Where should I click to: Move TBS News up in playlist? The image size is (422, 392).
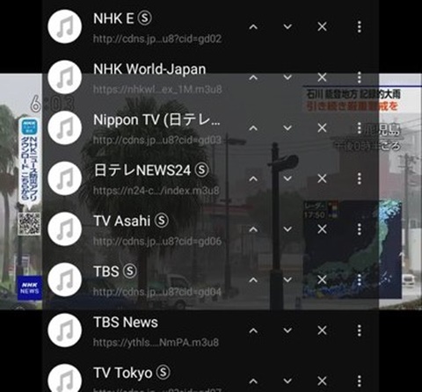click(x=253, y=330)
